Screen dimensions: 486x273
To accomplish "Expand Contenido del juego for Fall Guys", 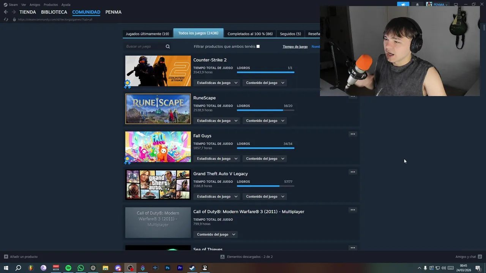I will 265,158.
